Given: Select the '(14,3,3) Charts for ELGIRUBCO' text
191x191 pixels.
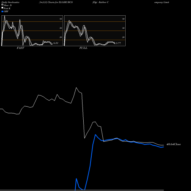Looking at the screenshot, I should (x=56, y=2).
